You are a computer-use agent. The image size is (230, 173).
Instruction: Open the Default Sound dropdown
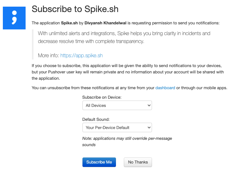tap(117, 127)
